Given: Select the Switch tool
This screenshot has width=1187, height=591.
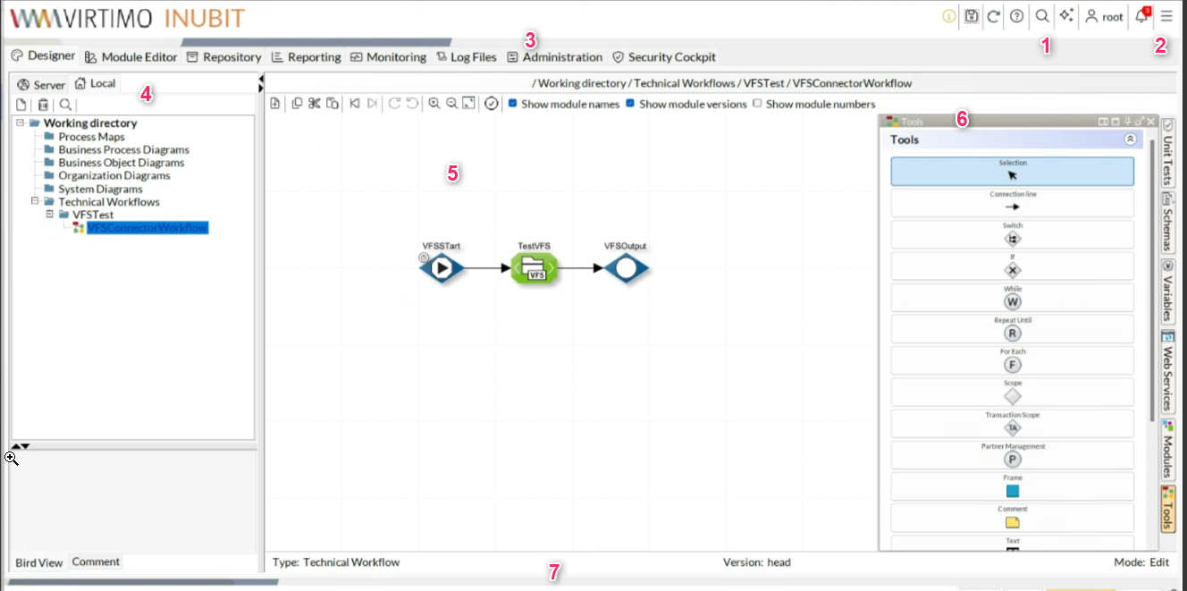Looking at the screenshot, I should tap(1011, 233).
